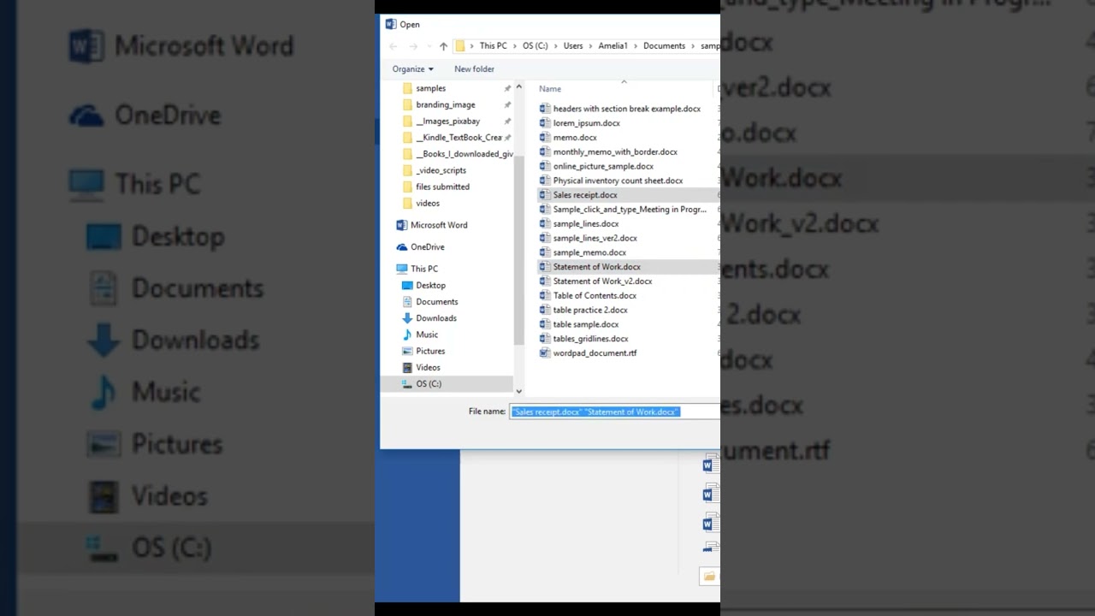Select table practice 2.docx file
1095x616 pixels.
(583, 311)
